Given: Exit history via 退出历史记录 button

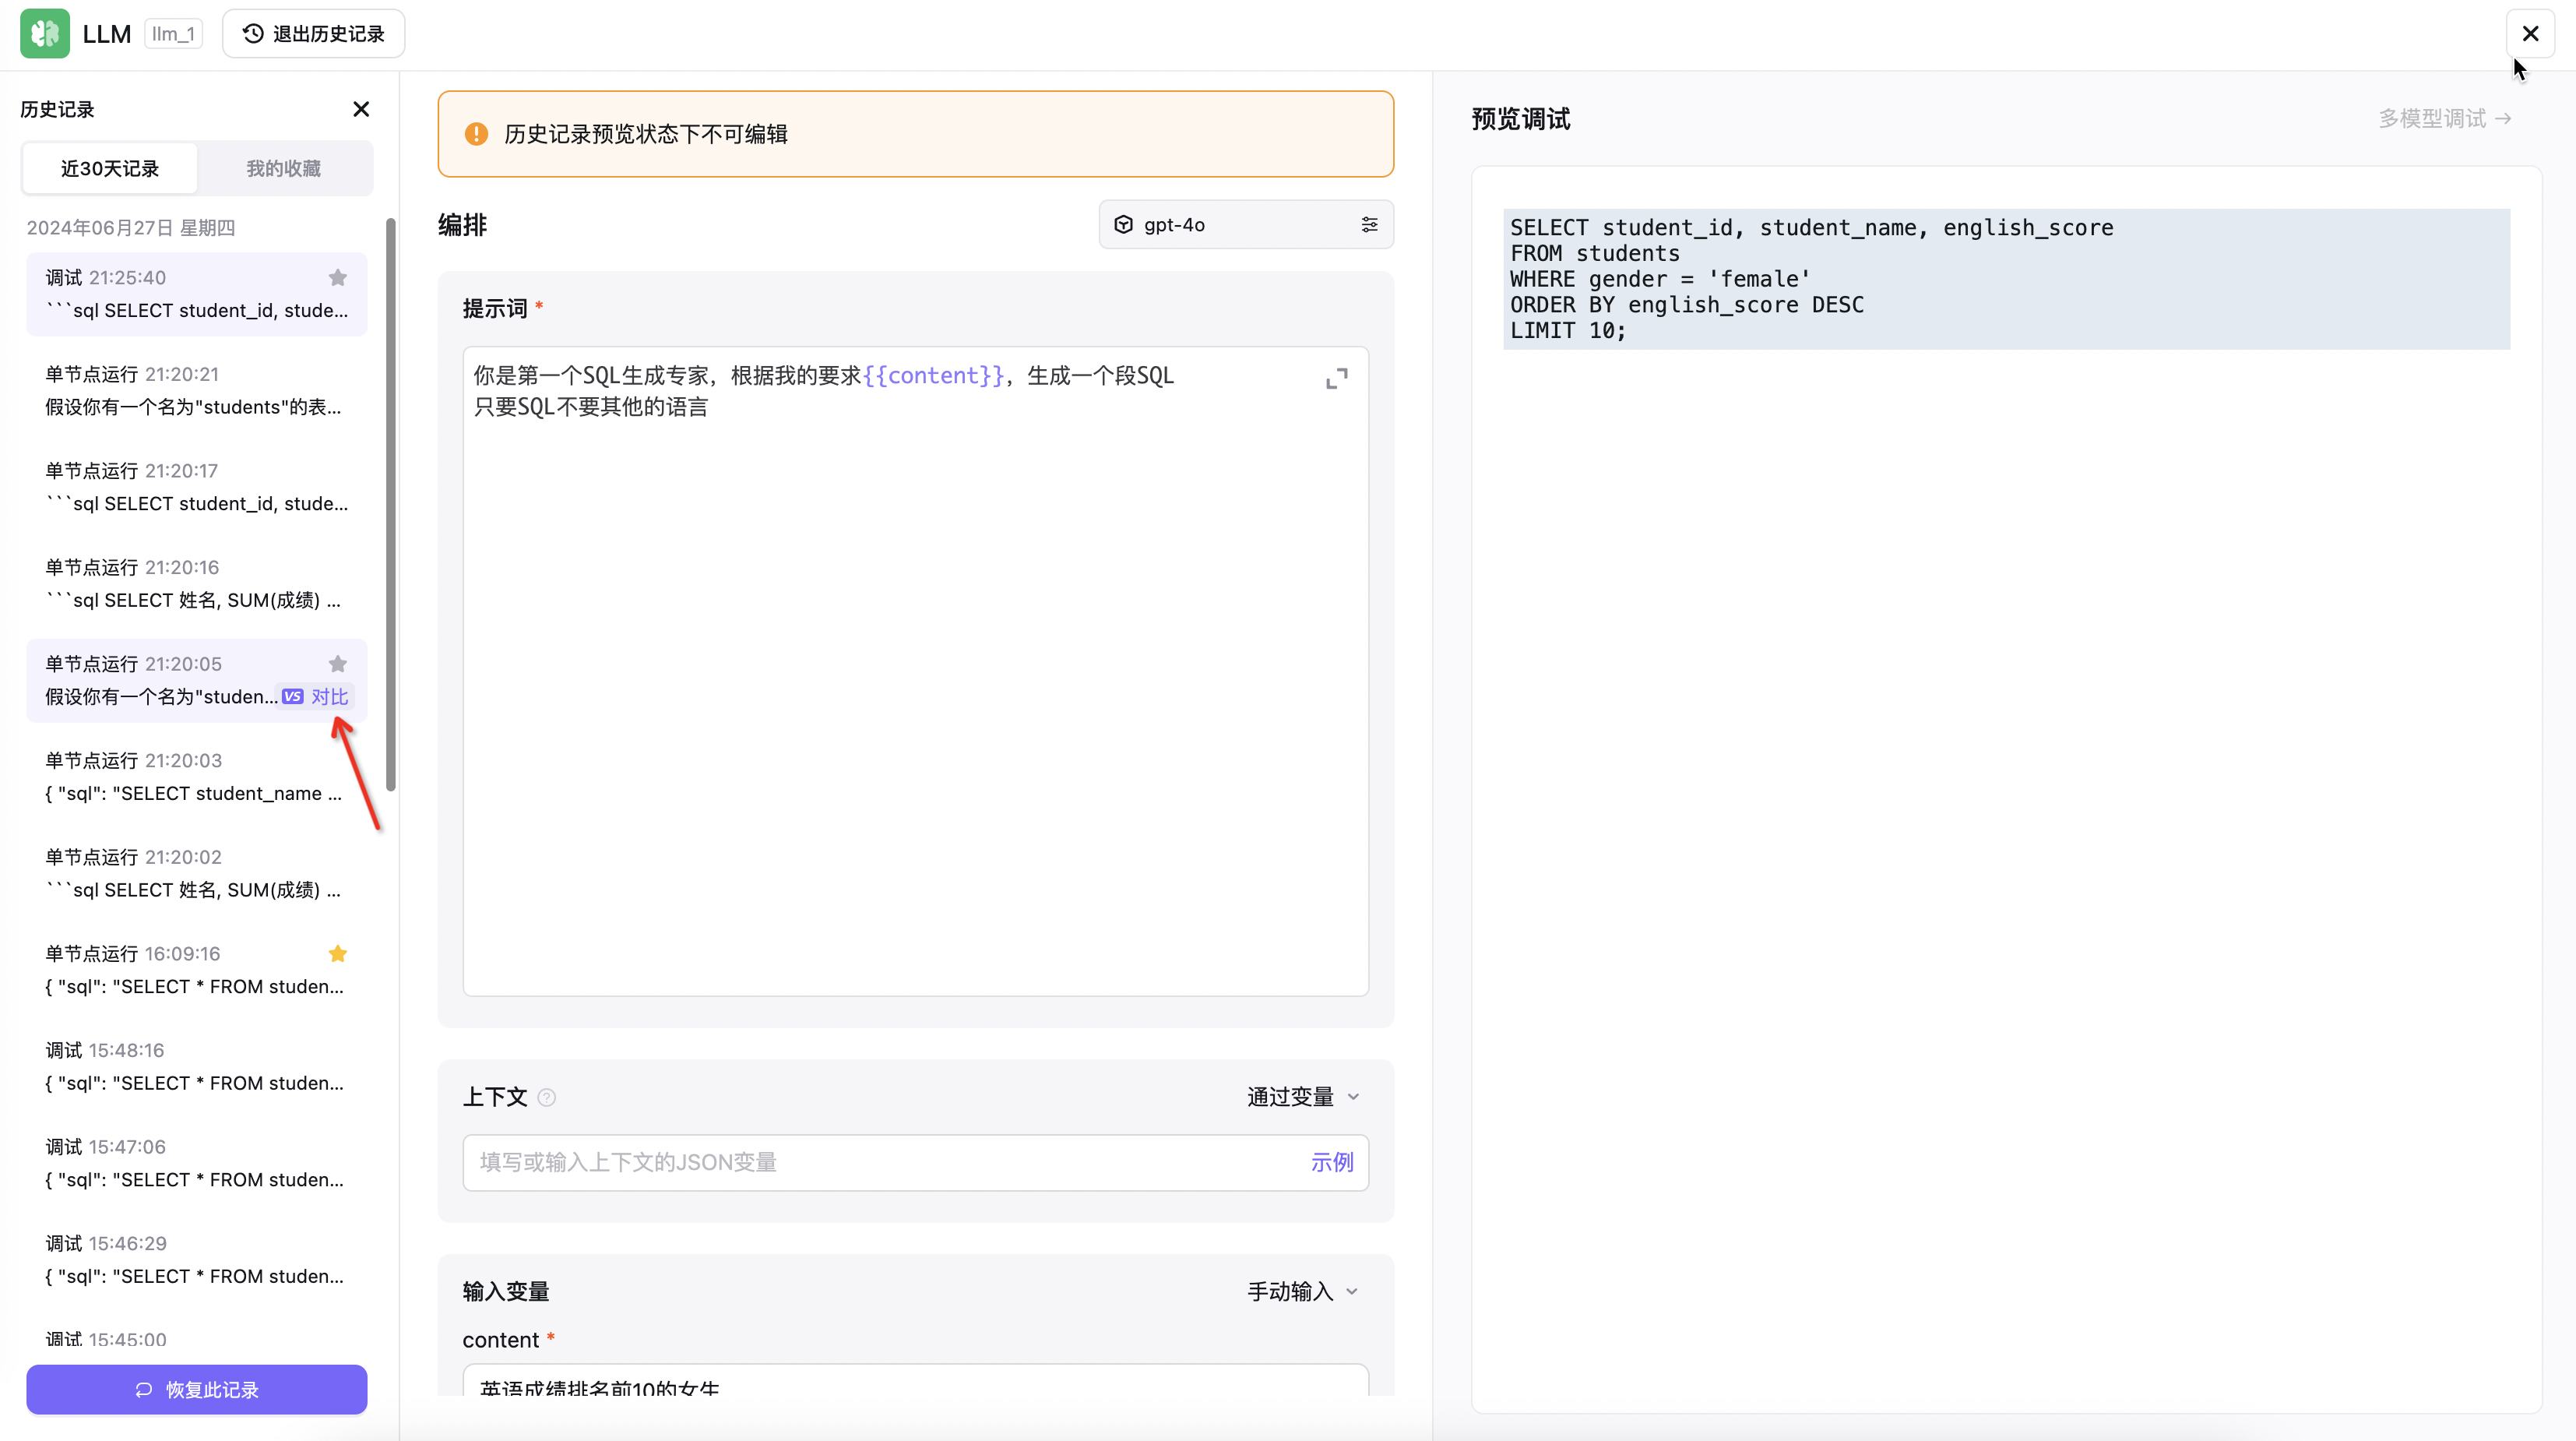Looking at the screenshot, I should (313, 34).
